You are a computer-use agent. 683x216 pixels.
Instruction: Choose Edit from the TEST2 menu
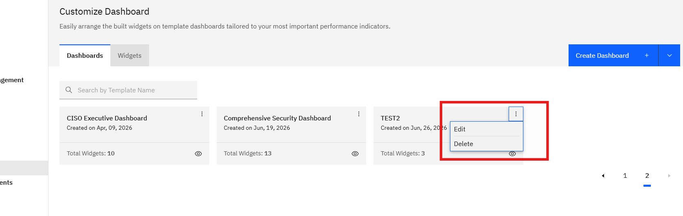coord(487,129)
